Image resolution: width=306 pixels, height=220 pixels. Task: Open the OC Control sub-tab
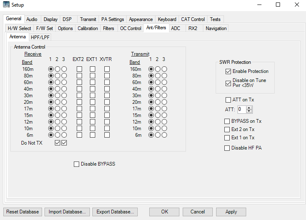[x=131, y=28]
